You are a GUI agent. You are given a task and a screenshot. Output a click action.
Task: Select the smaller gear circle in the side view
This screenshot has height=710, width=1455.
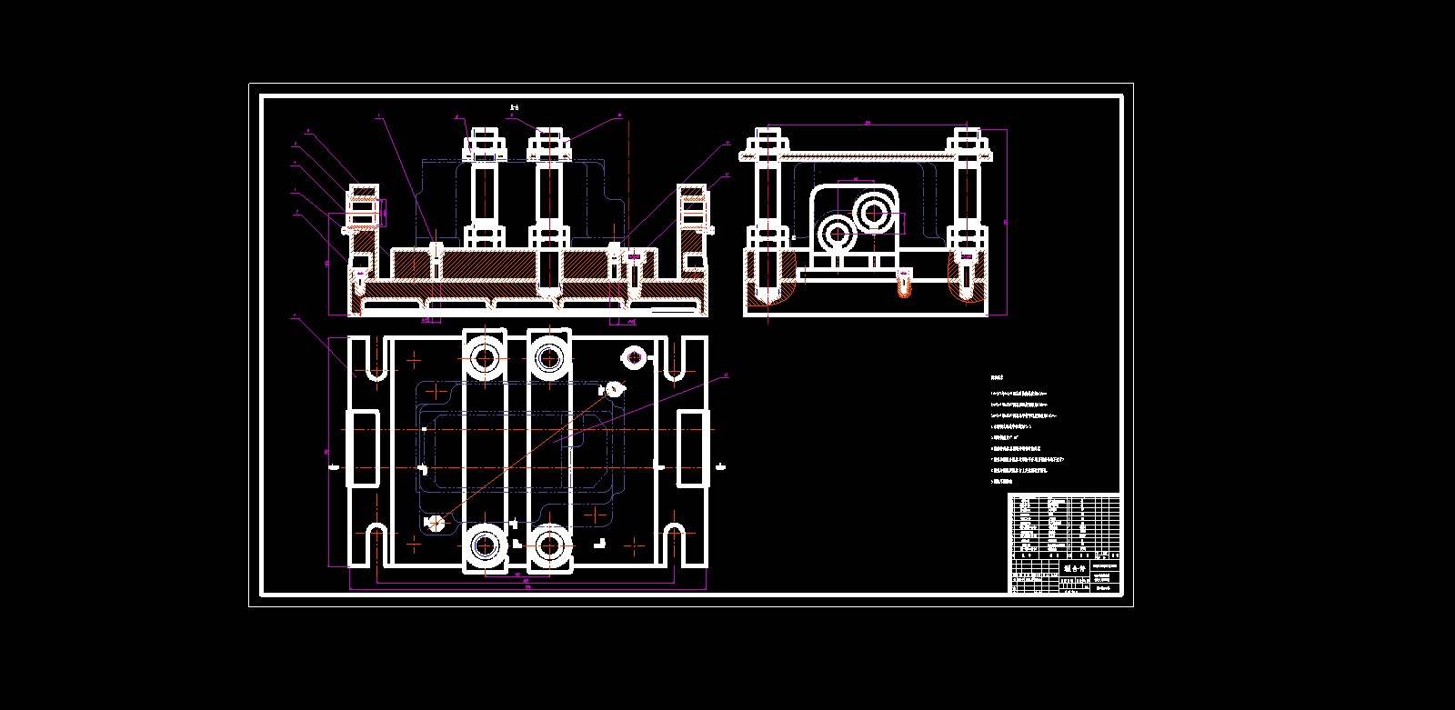click(838, 234)
